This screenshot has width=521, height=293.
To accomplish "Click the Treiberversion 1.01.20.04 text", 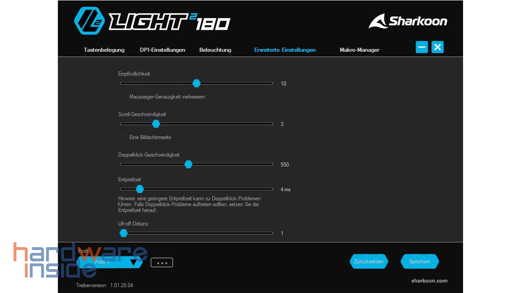I will click(104, 285).
